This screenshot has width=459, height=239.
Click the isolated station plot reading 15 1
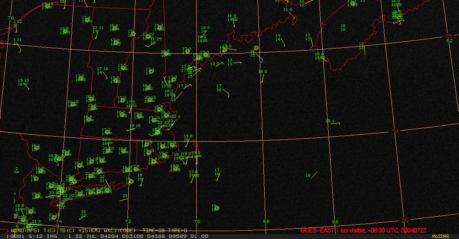(x=330, y=121)
